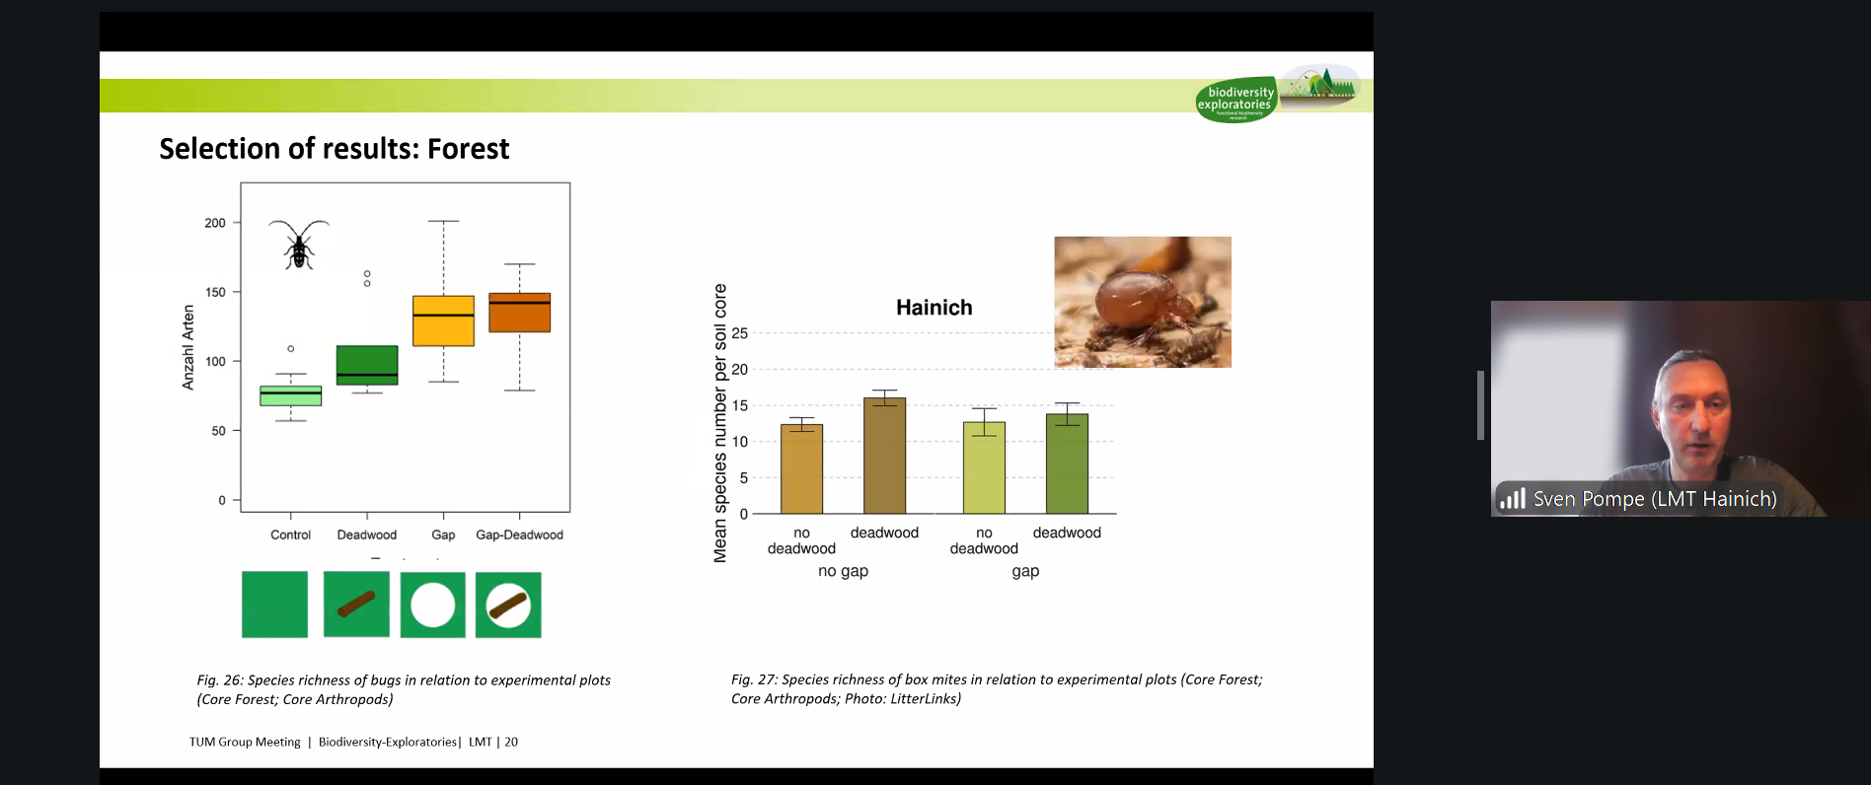1871x785 pixels.
Task: Click the box mite photo
Action: click(x=1142, y=302)
